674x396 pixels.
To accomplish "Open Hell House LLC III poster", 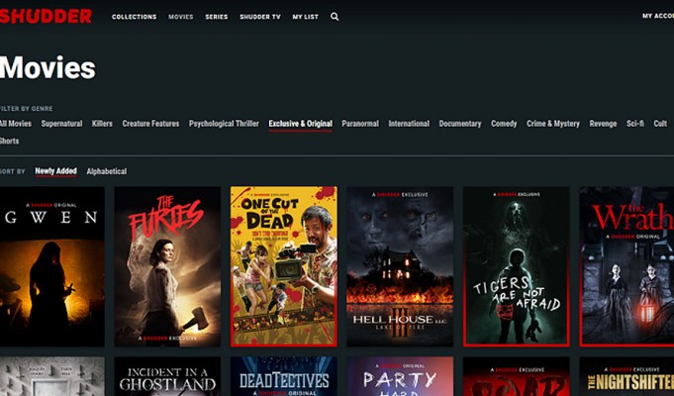I will 400,266.
